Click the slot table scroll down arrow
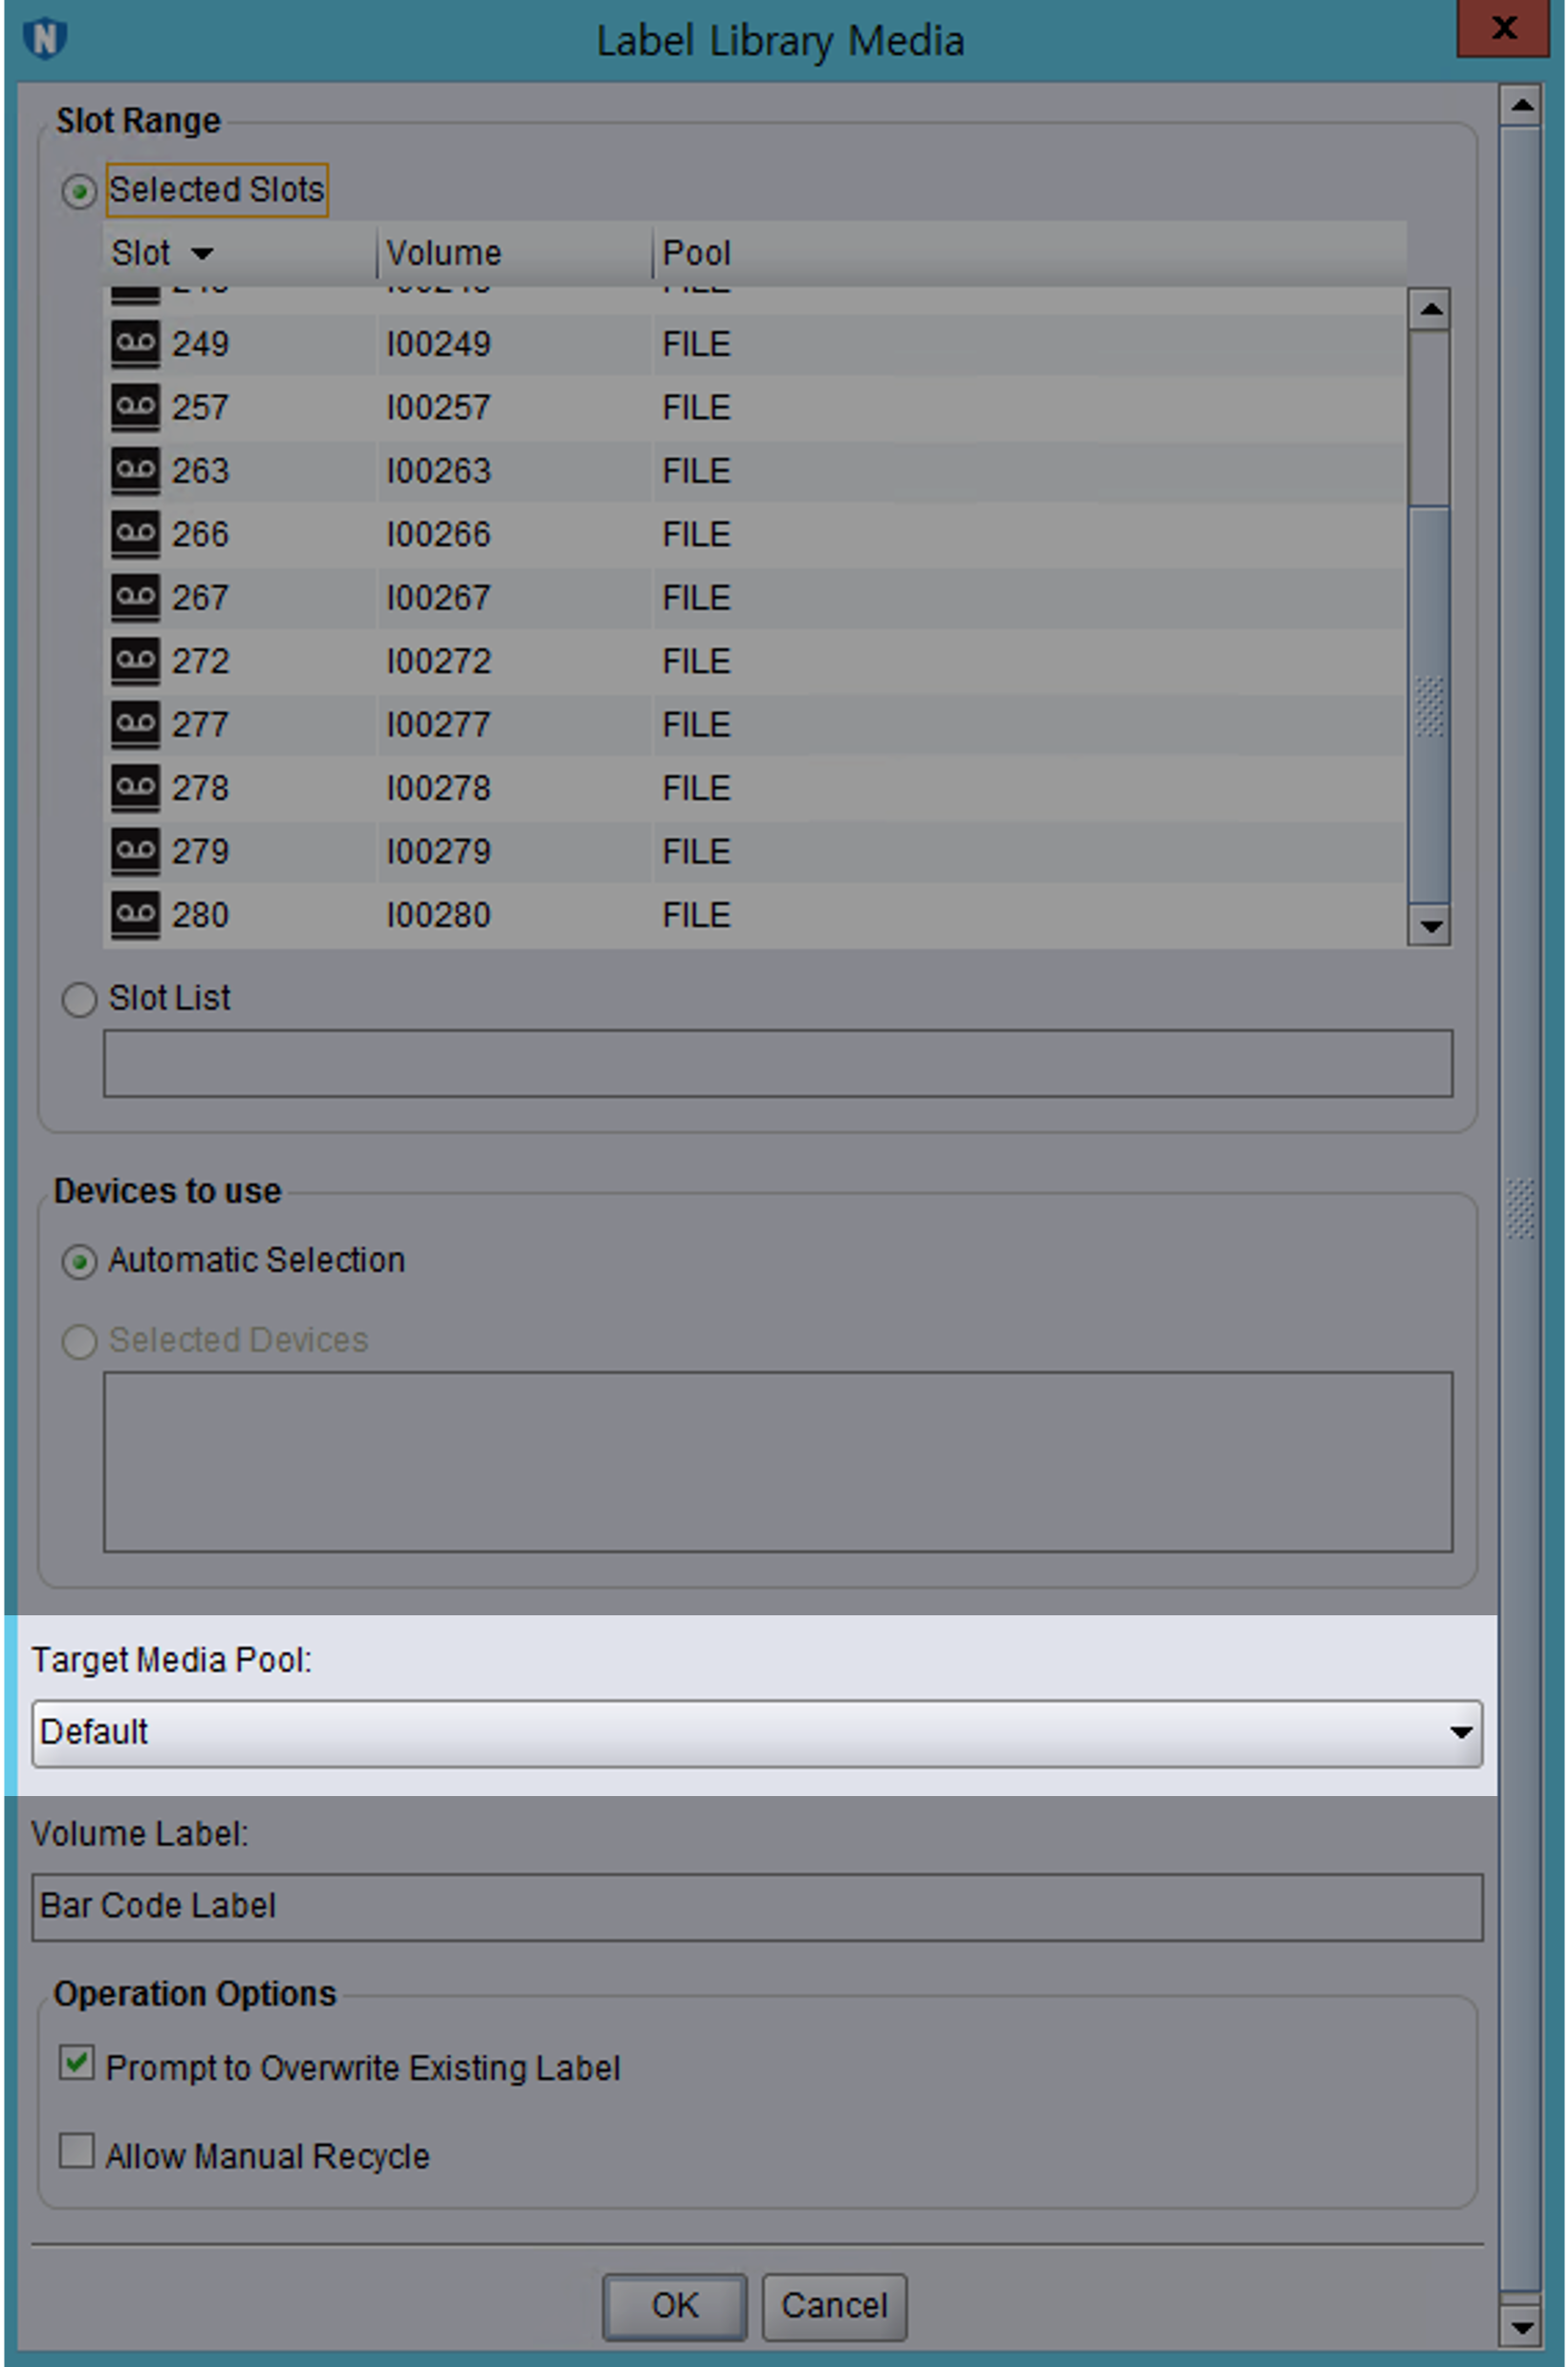 (x=1430, y=927)
